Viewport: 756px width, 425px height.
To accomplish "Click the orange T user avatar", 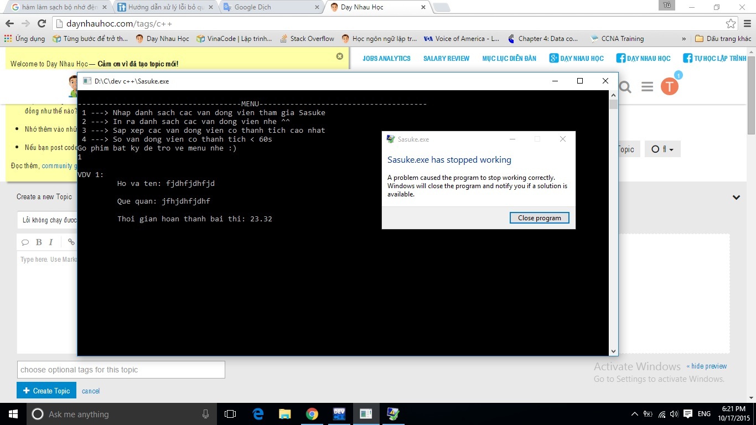I will (x=669, y=86).
